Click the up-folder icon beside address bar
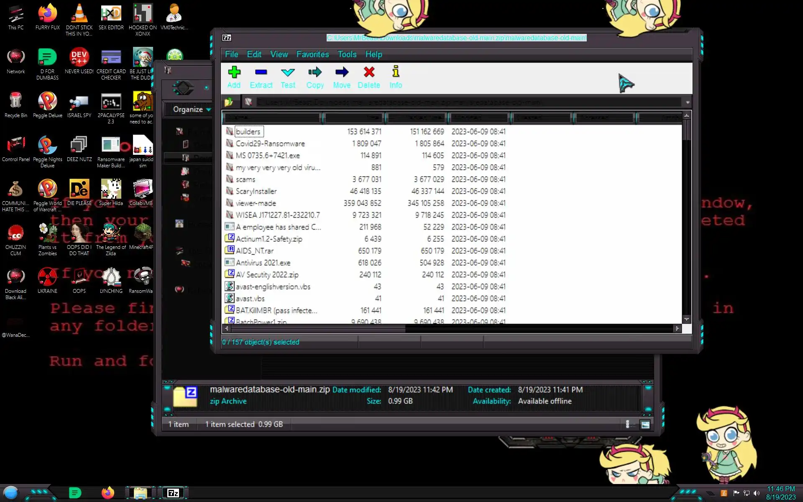803x502 pixels. pyautogui.click(x=229, y=102)
